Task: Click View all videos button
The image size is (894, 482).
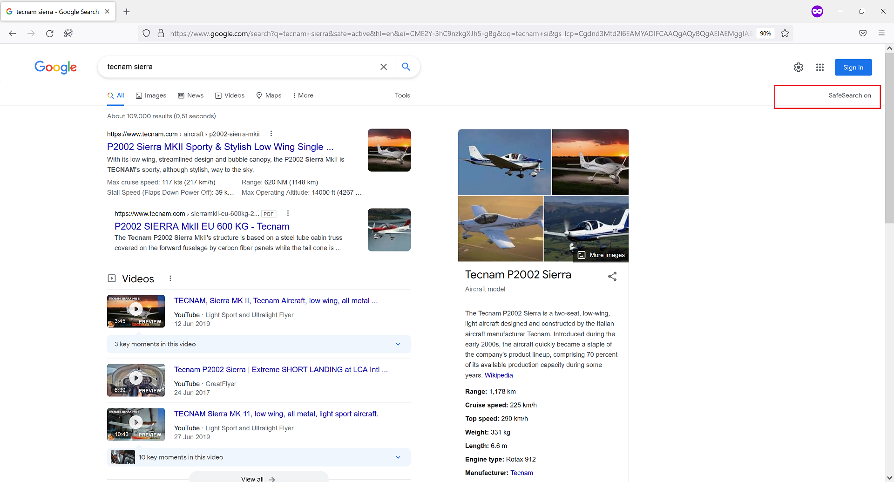Action: (x=258, y=478)
